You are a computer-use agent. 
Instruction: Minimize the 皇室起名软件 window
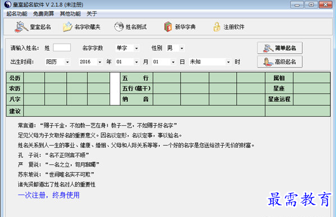click(297, 4)
